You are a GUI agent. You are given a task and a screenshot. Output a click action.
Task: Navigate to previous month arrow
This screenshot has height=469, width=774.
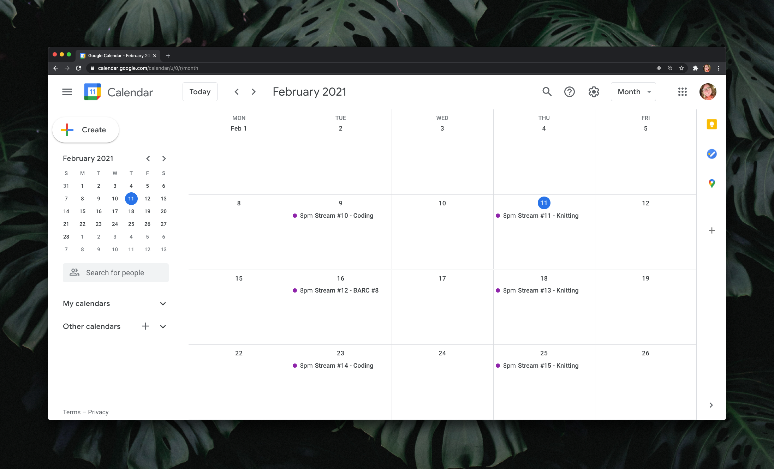click(236, 92)
